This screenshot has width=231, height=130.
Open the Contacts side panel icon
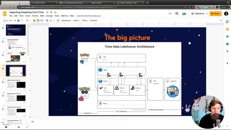[227, 44]
